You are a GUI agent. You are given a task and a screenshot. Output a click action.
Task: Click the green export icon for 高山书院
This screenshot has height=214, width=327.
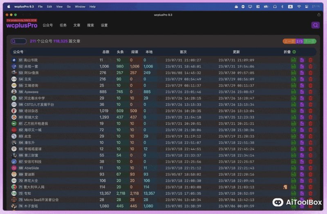click(x=293, y=60)
